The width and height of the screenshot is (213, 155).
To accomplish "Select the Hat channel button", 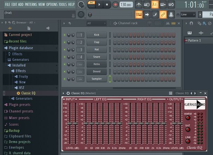I will click(97, 50).
